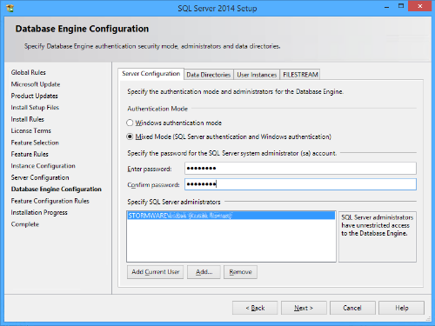Select Mixed Mode authentication radio button

(130, 136)
